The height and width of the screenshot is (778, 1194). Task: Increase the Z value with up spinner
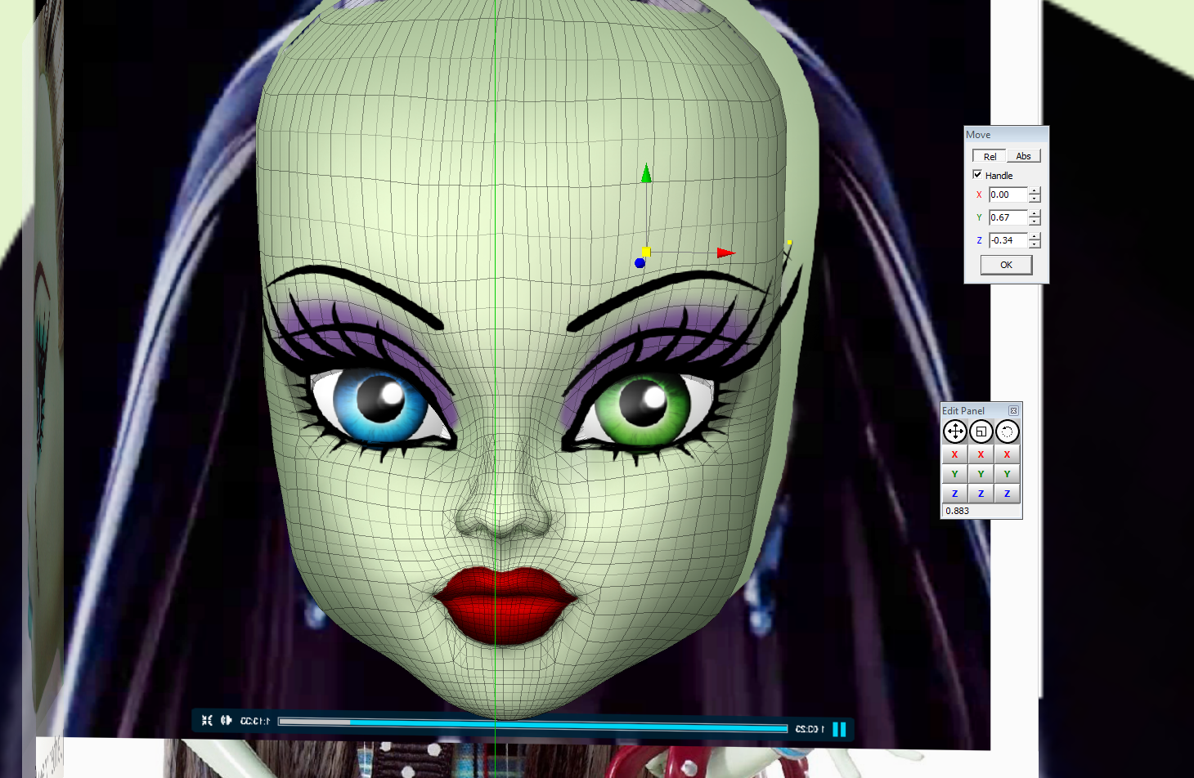pyautogui.click(x=1035, y=237)
